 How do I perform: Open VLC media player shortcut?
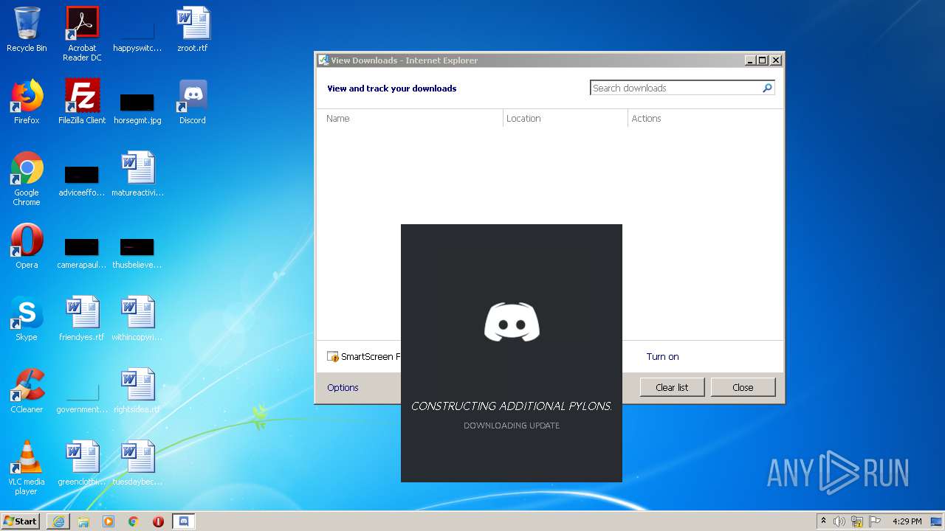[x=27, y=468]
